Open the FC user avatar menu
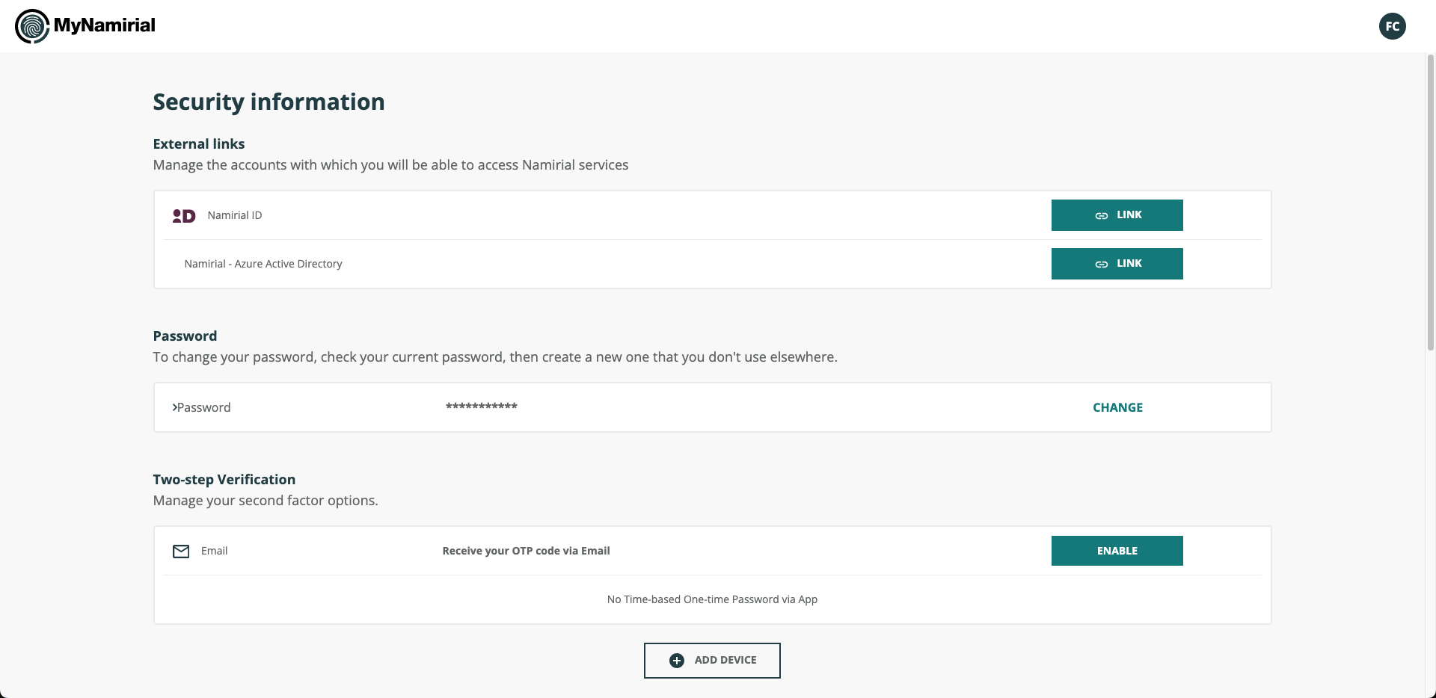The image size is (1436, 698). click(x=1392, y=26)
